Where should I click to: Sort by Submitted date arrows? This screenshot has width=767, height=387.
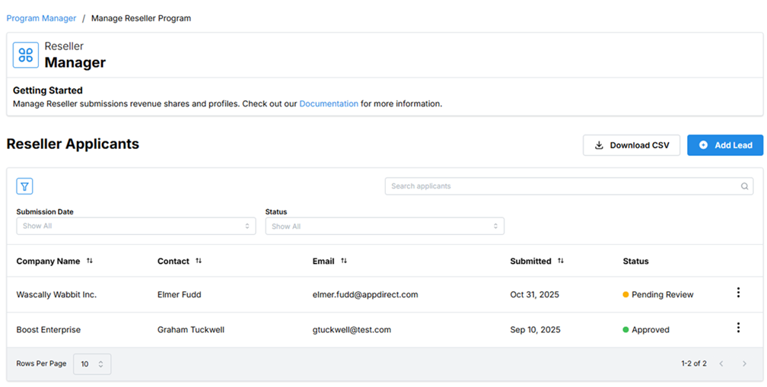pos(561,261)
